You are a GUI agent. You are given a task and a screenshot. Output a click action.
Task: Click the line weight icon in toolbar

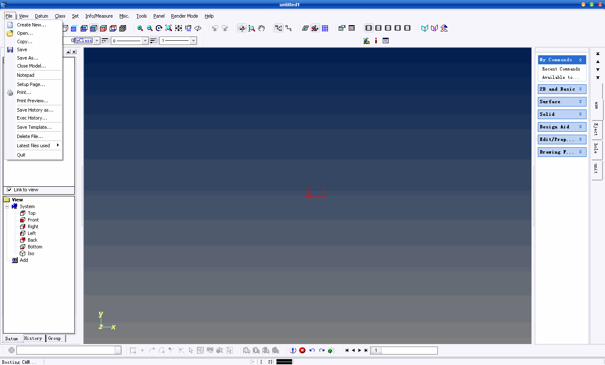click(154, 41)
